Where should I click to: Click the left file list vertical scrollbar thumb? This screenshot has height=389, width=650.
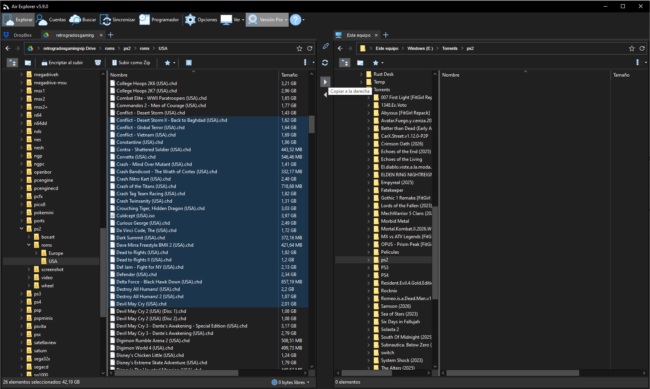[x=311, y=124]
